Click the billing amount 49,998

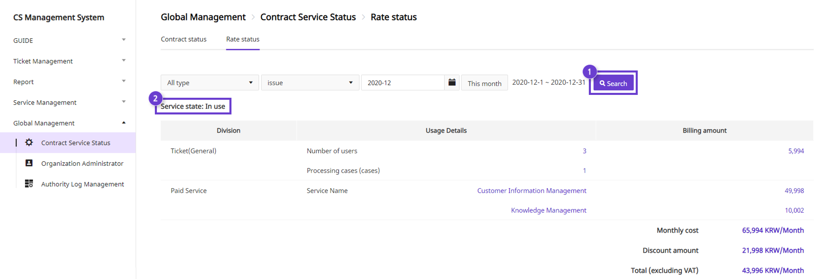795,191
